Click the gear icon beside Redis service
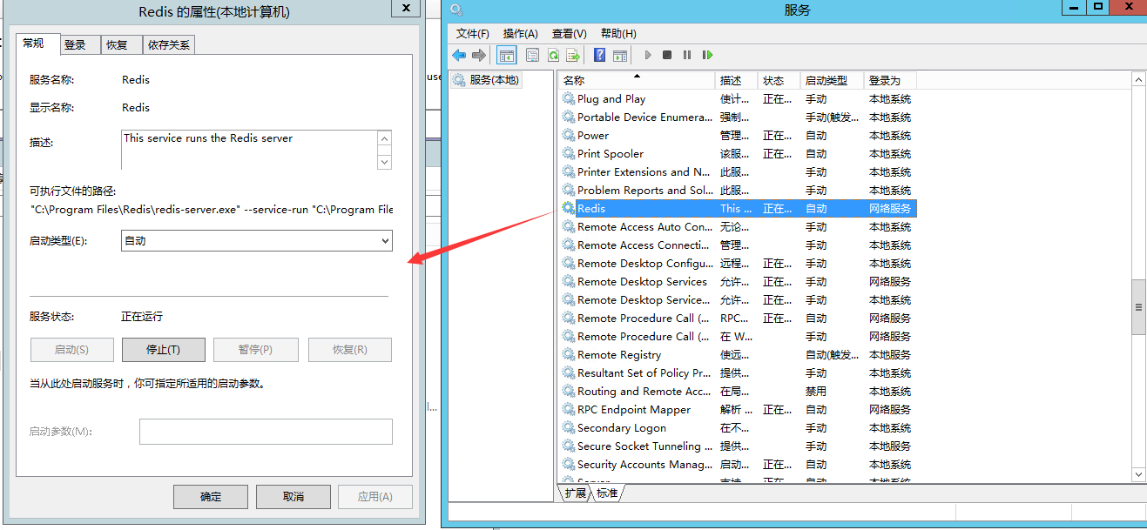The height and width of the screenshot is (530, 1147). tap(569, 208)
